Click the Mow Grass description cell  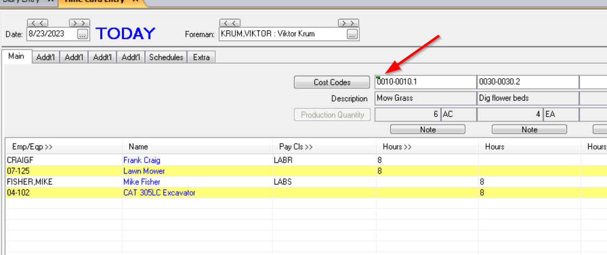(425, 99)
